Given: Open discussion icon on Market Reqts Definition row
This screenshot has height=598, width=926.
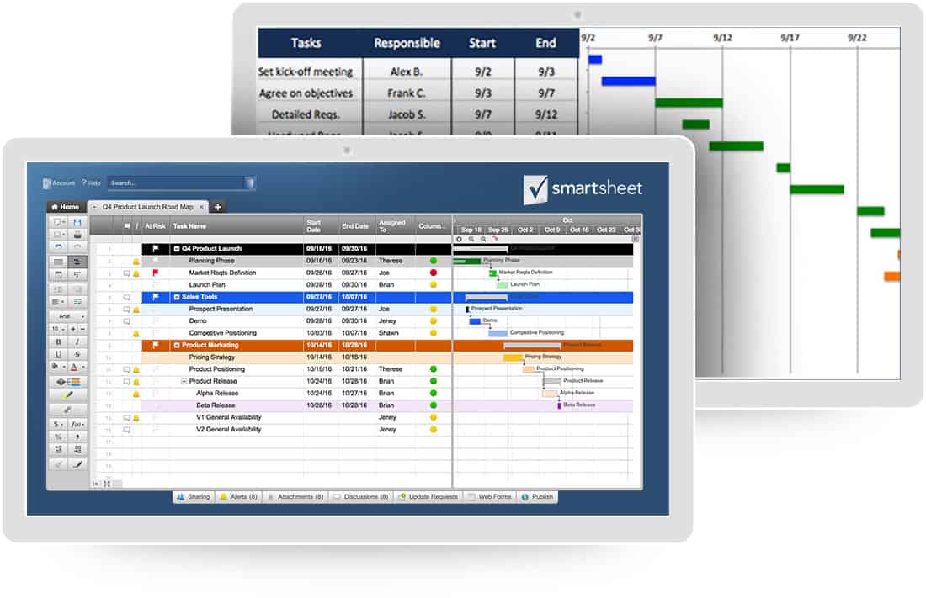Looking at the screenshot, I should click(126, 273).
